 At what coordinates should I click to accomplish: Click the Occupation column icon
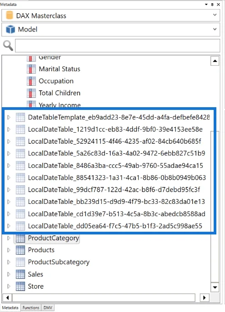[x=31, y=81]
